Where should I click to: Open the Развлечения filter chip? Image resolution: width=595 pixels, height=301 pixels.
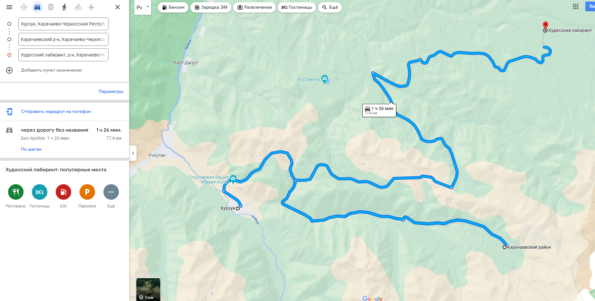click(254, 7)
